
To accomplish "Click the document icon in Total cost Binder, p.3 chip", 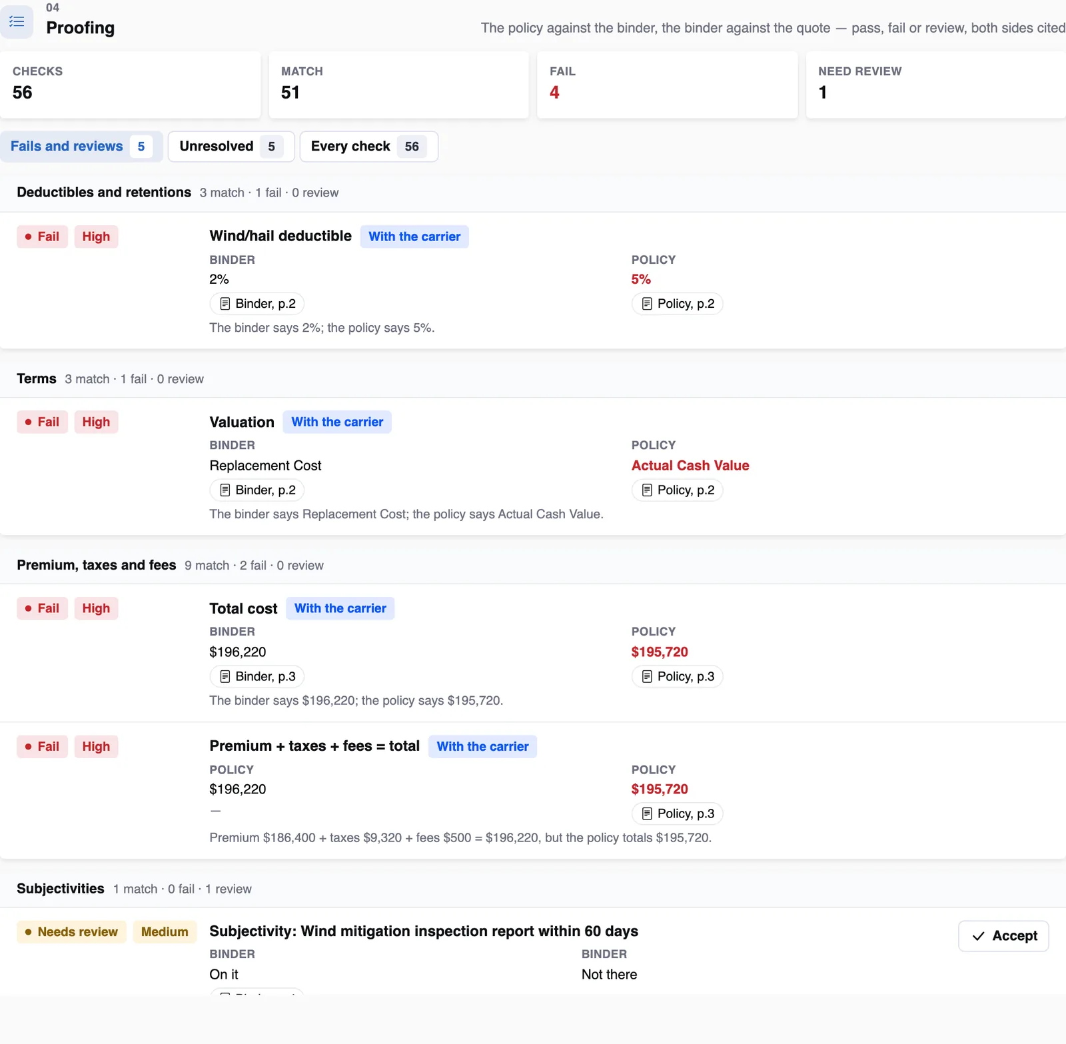I will pyautogui.click(x=225, y=677).
